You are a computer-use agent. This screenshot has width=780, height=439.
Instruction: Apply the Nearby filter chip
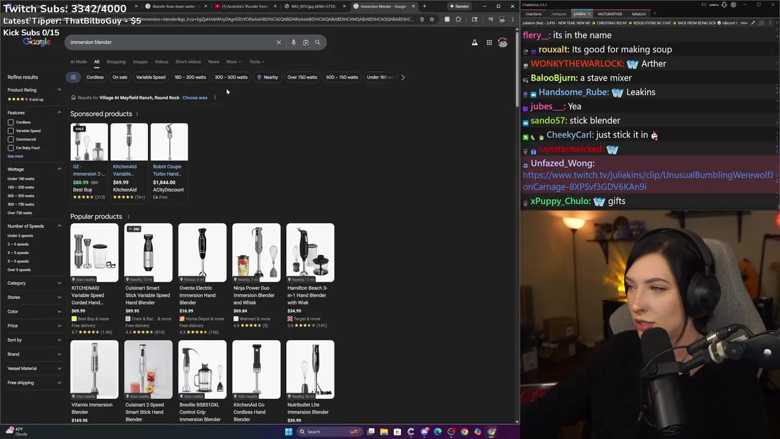[268, 77]
